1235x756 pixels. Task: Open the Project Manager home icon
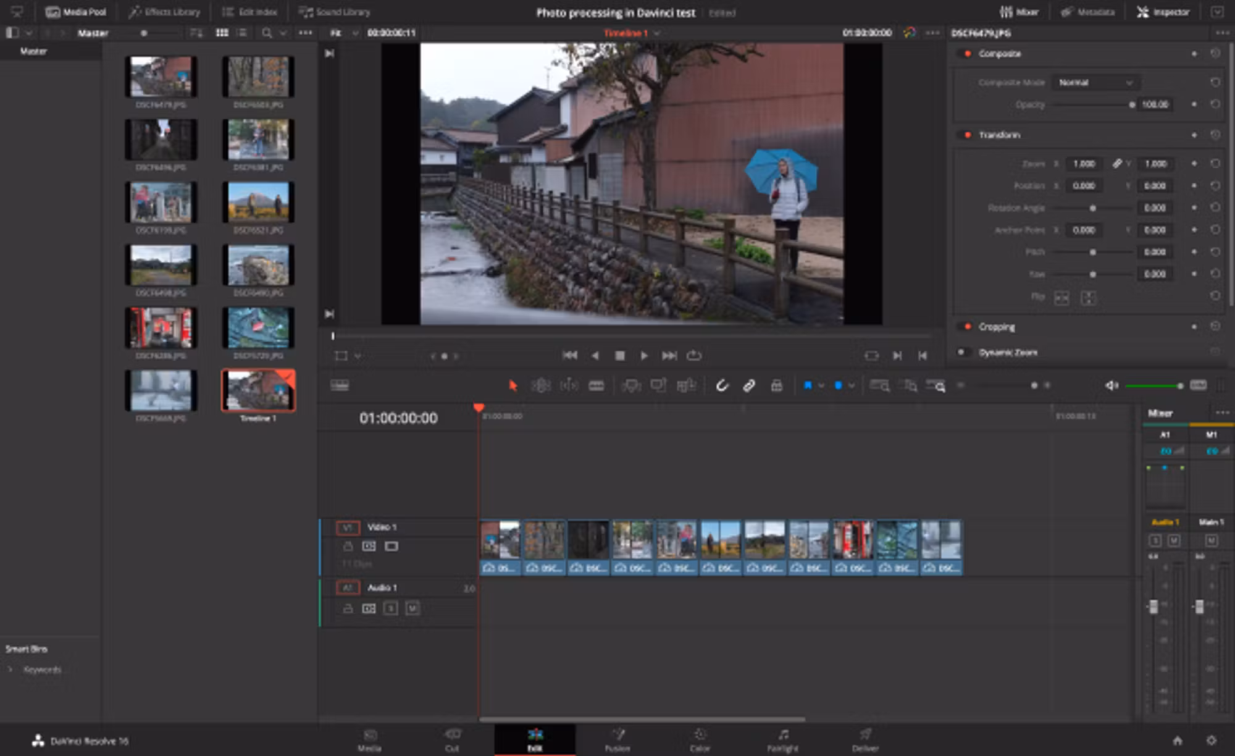1178,740
